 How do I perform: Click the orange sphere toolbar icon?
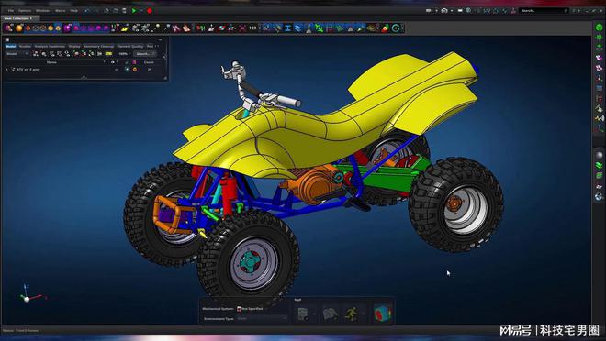pyautogui.click(x=18, y=27)
